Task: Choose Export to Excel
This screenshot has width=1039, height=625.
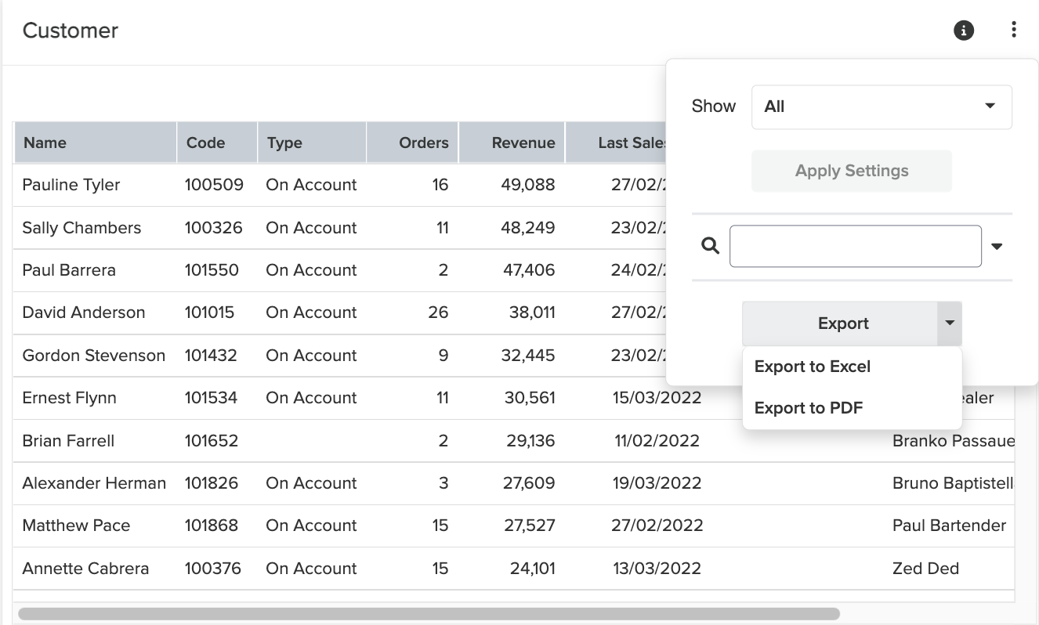Action: (x=813, y=367)
